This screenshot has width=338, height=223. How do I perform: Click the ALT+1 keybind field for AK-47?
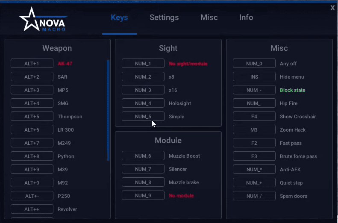pyautogui.click(x=32, y=64)
